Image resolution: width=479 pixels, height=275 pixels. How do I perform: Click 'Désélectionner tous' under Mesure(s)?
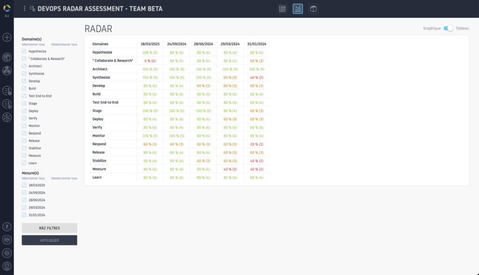64,178
